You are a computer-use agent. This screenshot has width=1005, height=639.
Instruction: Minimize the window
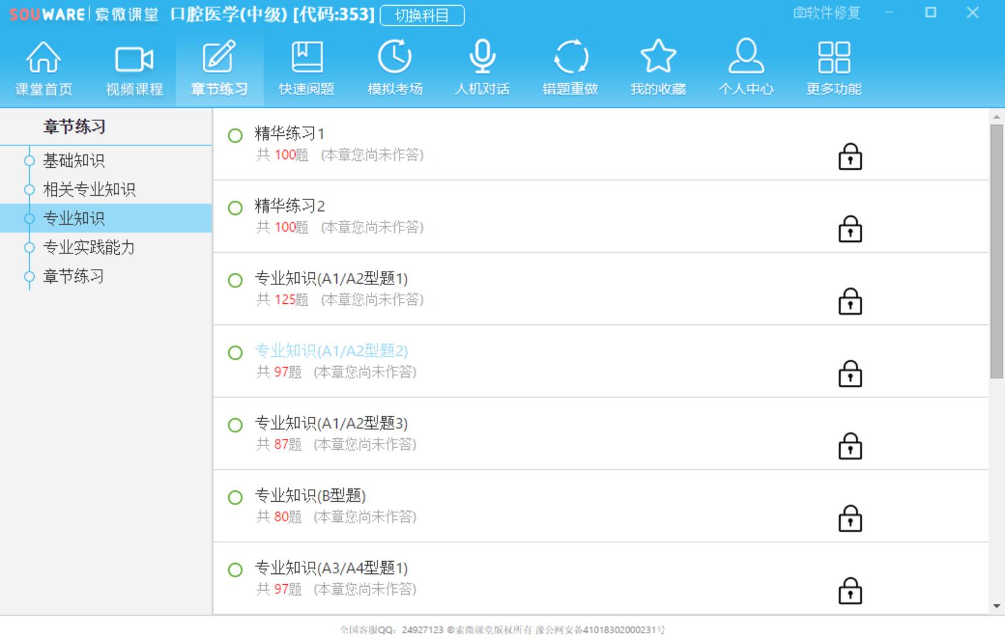pos(889,12)
